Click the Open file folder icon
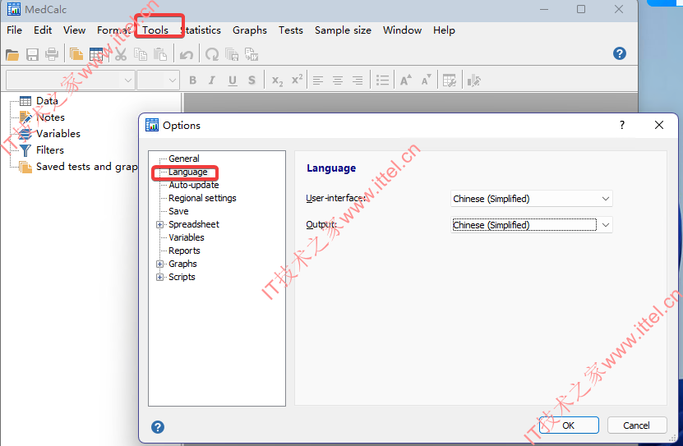This screenshot has width=683, height=446. click(x=12, y=55)
